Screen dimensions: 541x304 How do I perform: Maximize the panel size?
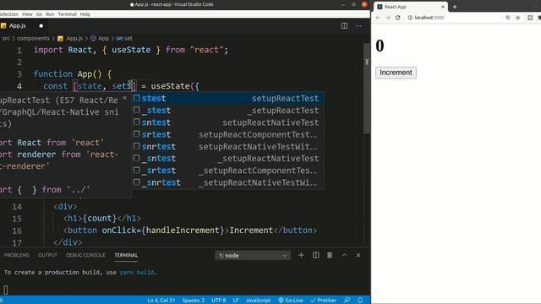344,255
